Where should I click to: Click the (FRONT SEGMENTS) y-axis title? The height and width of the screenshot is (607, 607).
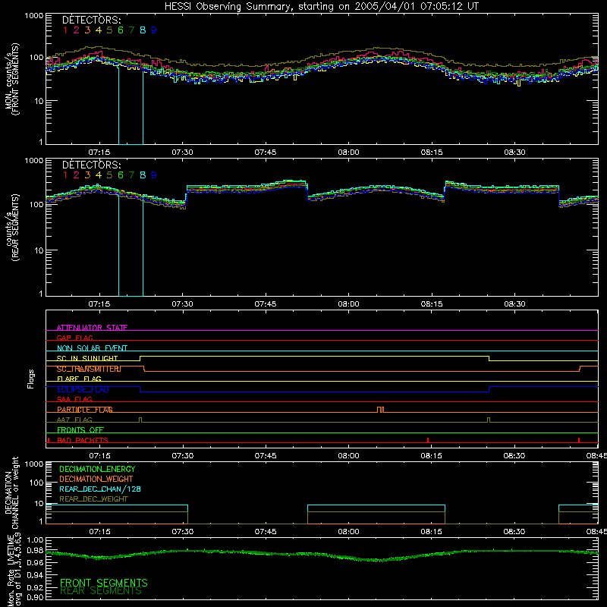click(15, 79)
